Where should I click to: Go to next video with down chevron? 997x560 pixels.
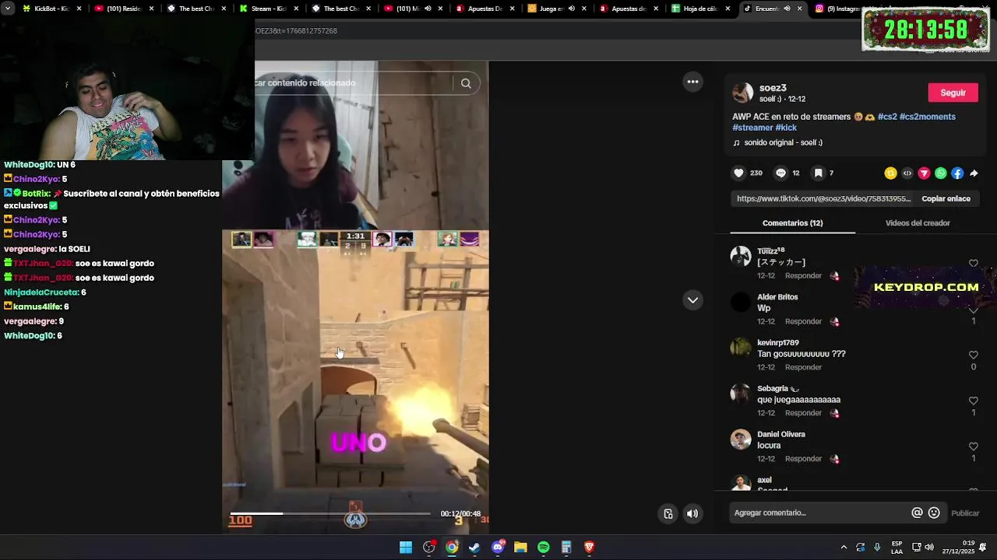click(x=692, y=300)
